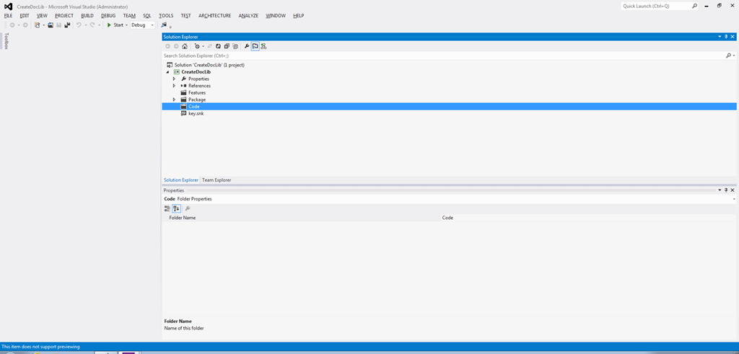Click the Open File toolbar icon

click(51, 25)
